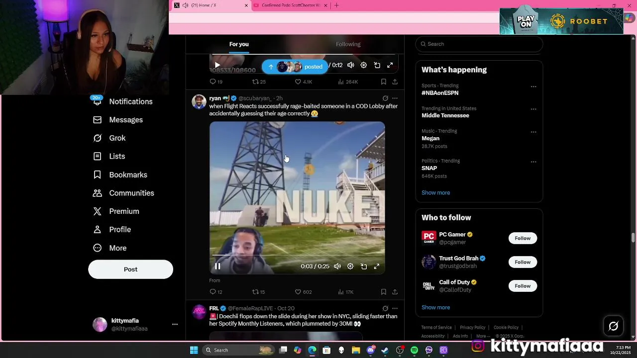Go to Lists in the sidebar
This screenshot has width=637, height=358.
point(109,156)
